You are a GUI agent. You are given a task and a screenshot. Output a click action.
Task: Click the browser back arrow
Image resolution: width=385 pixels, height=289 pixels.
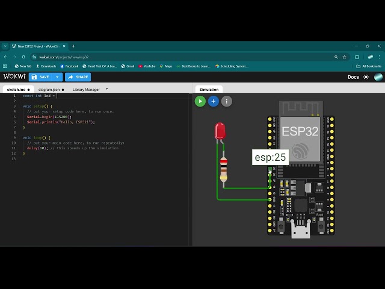pos(5,57)
